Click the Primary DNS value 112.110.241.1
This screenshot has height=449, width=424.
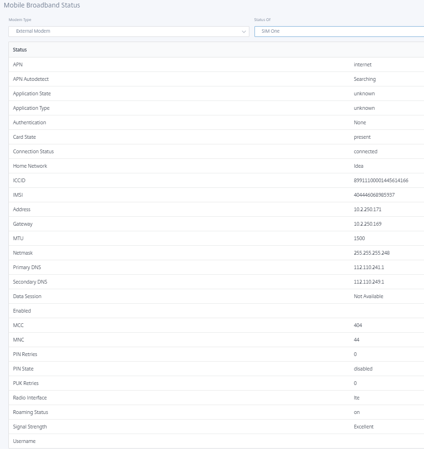click(369, 267)
